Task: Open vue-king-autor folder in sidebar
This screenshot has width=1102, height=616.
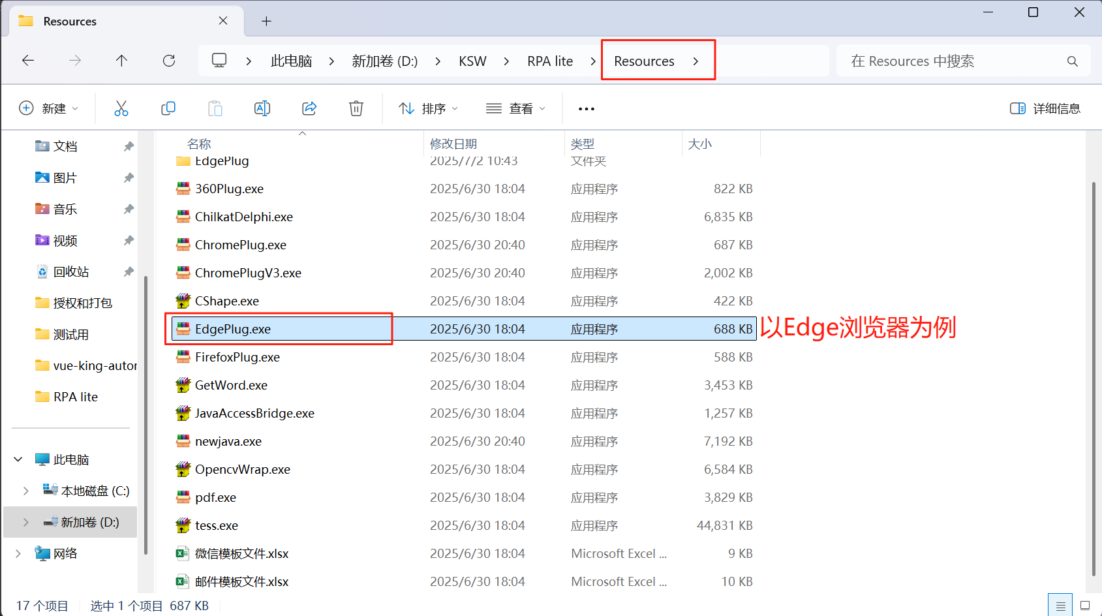Action: point(85,365)
